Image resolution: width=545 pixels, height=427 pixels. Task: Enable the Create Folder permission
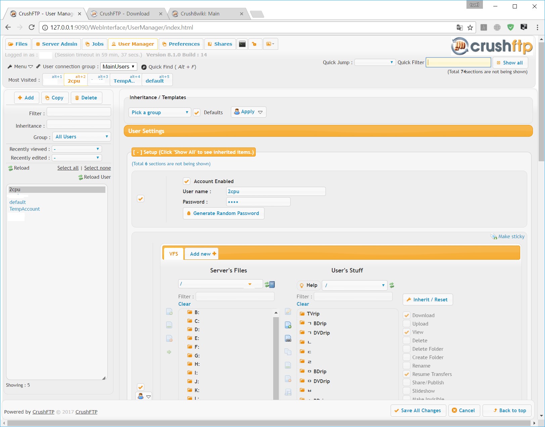point(406,357)
